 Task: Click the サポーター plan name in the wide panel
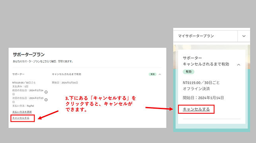click(18, 74)
